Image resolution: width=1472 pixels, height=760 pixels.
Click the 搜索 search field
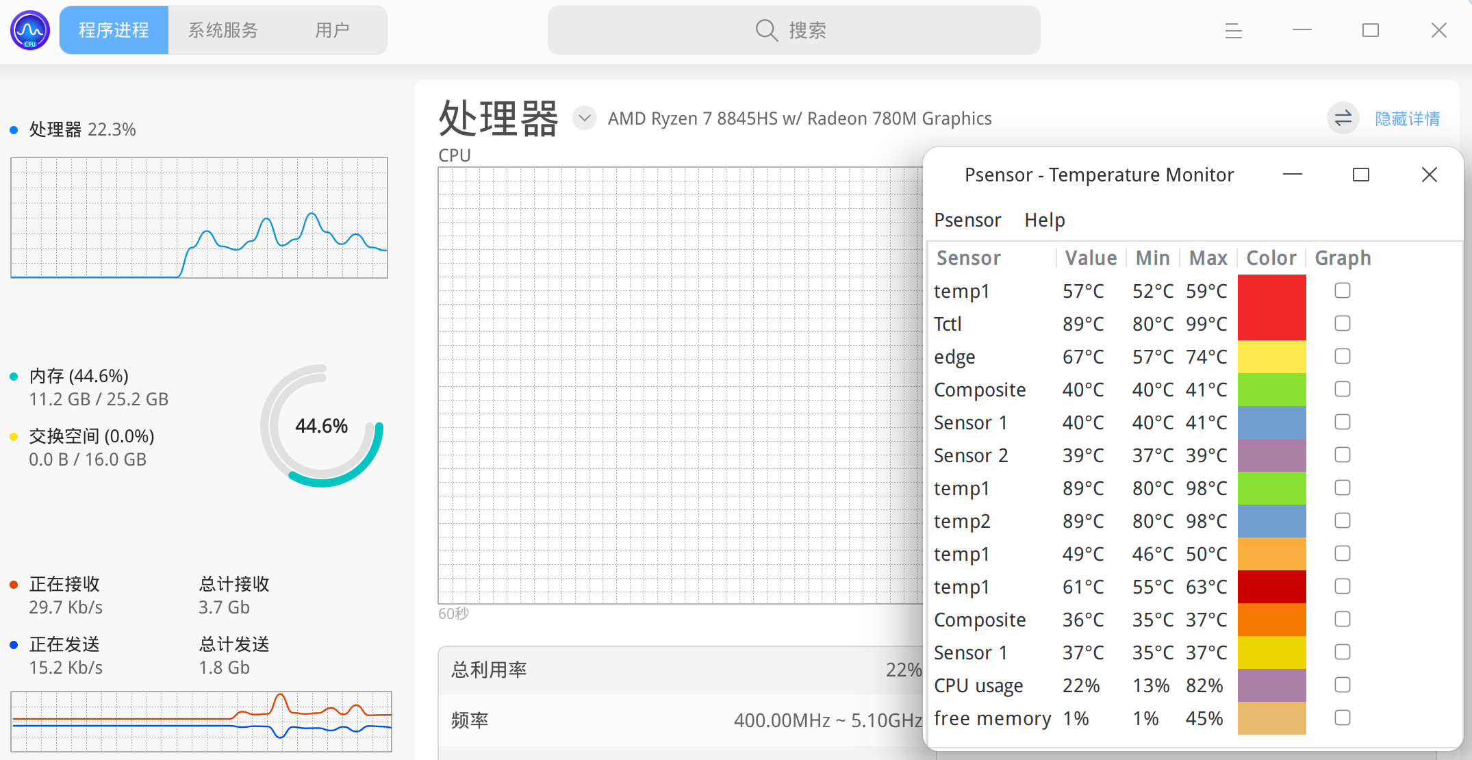794,30
